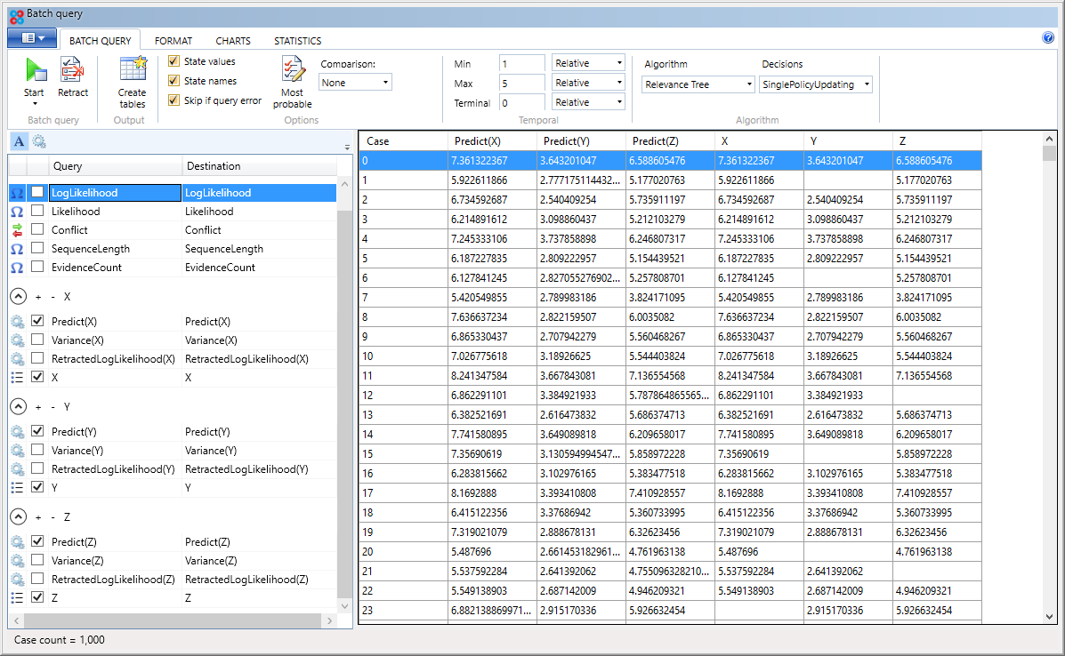The height and width of the screenshot is (656, 1065).
Task: Click the blue application menu button
Action: click(x=32, y=38)
